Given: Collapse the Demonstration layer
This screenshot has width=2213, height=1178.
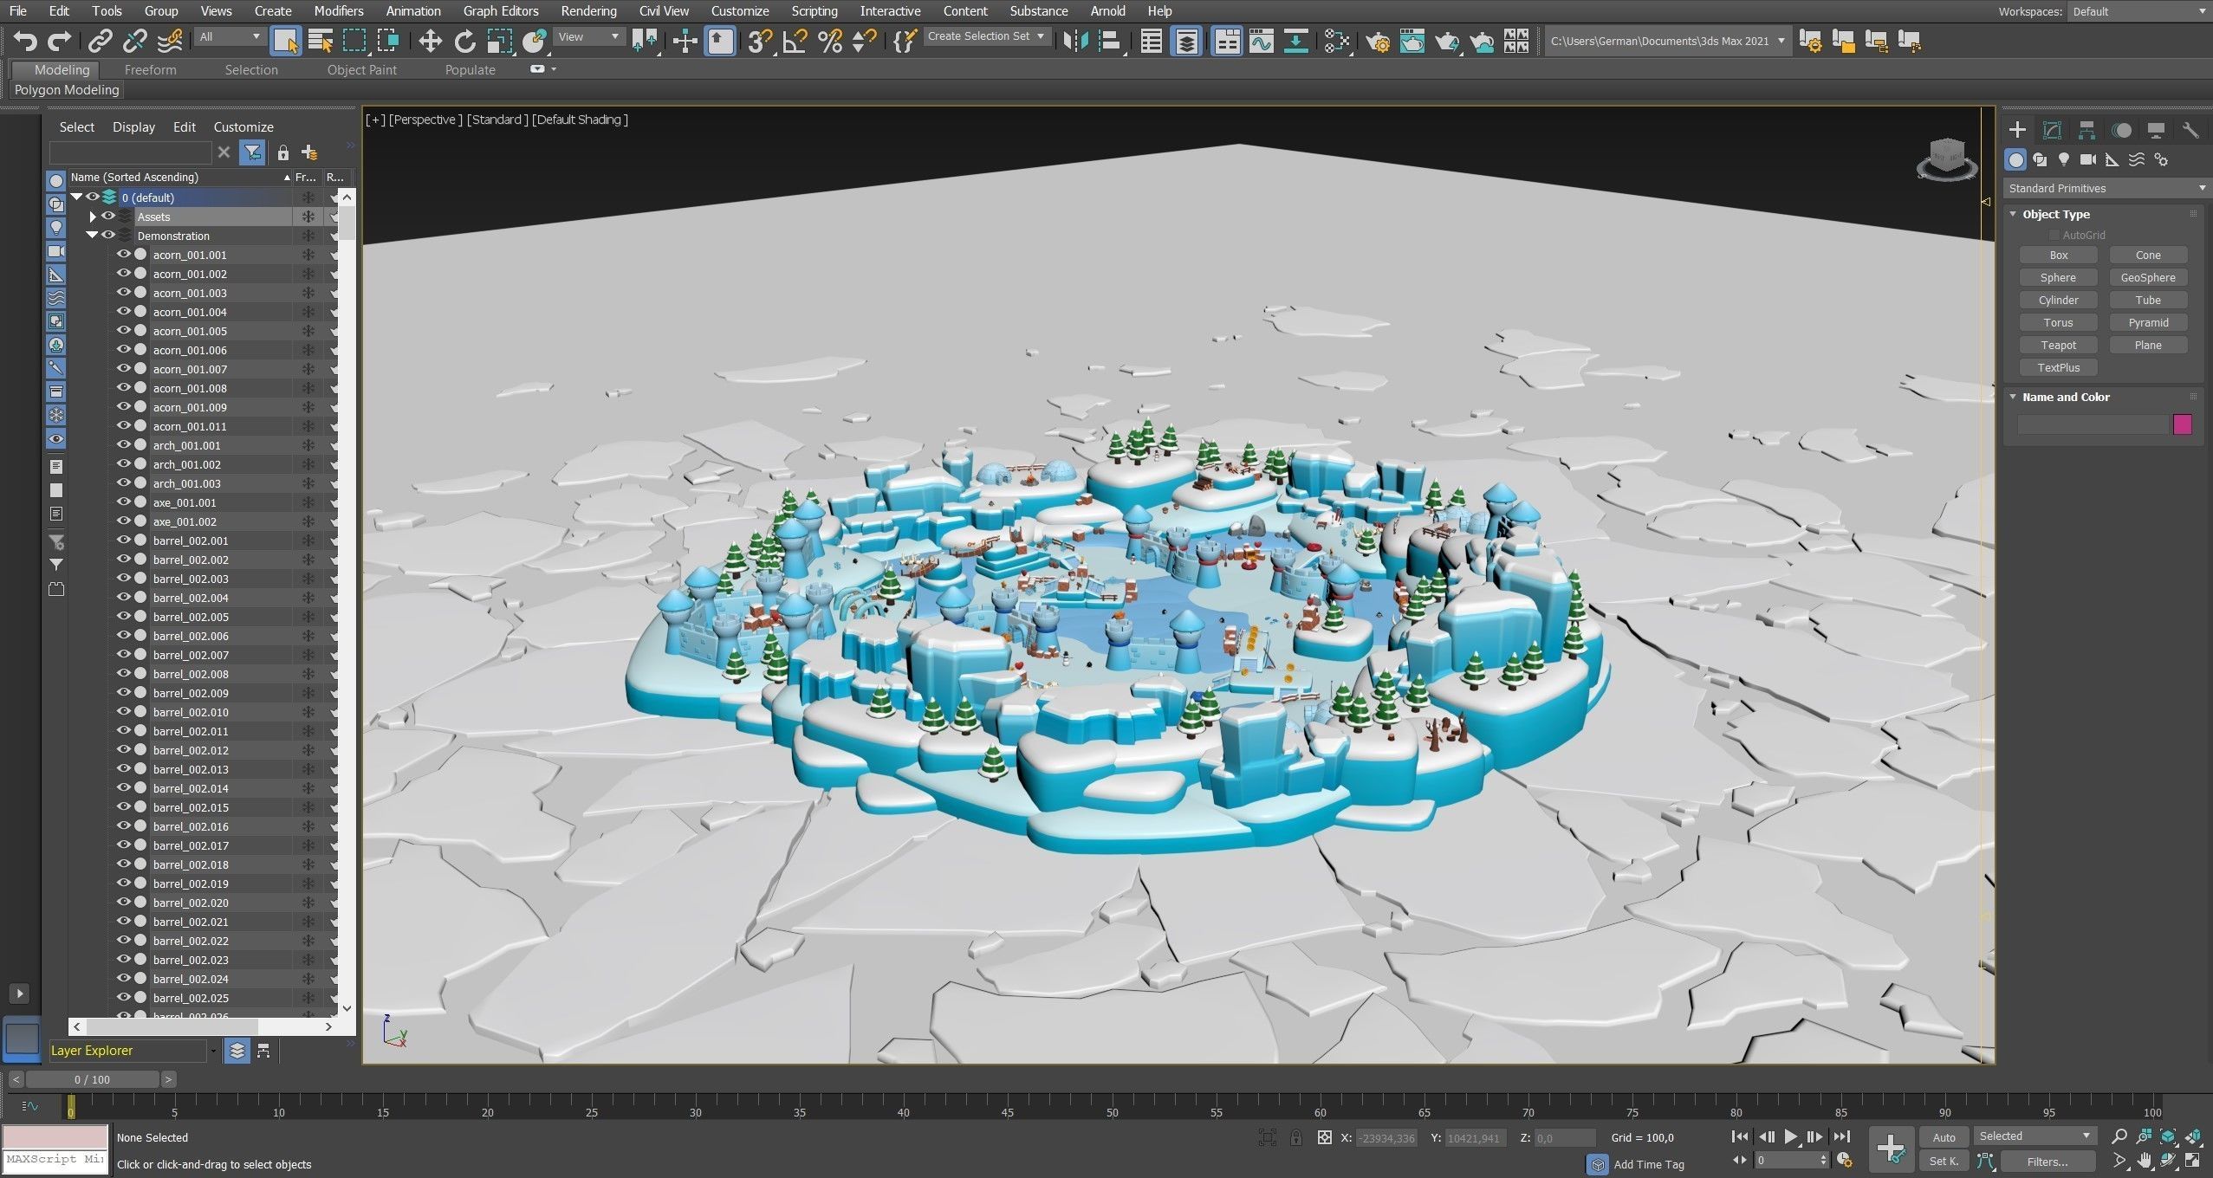Looking at the screenshot, I should pos(92,236).
